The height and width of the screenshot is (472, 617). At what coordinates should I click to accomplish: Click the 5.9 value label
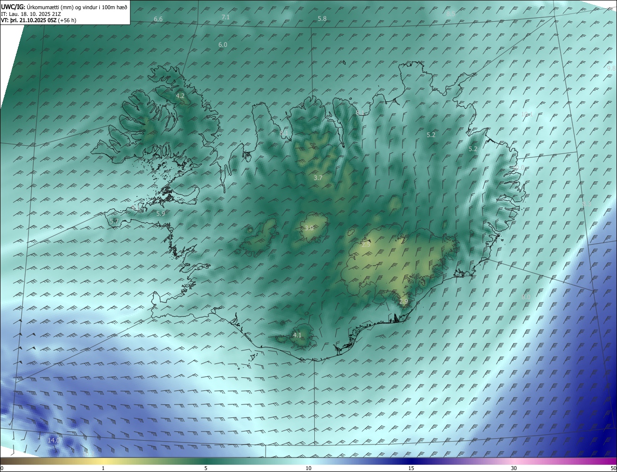tap(161, 213)
